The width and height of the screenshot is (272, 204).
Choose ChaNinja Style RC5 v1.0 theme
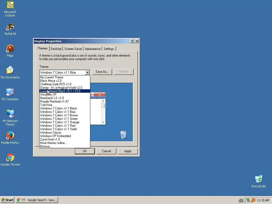click(65, 84)
